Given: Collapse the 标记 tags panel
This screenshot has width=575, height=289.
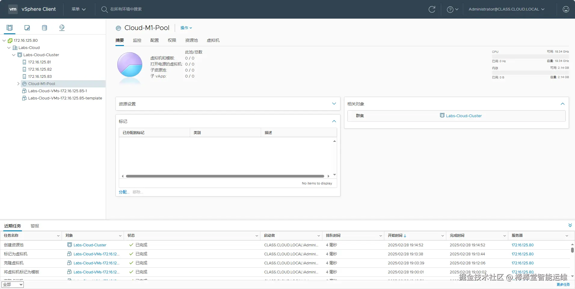Looking at the screenshot, I should point(334,121).
